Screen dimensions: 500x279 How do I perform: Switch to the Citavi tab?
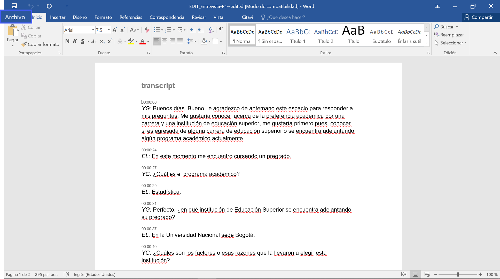pyautogui.click(x=247, y=17)
